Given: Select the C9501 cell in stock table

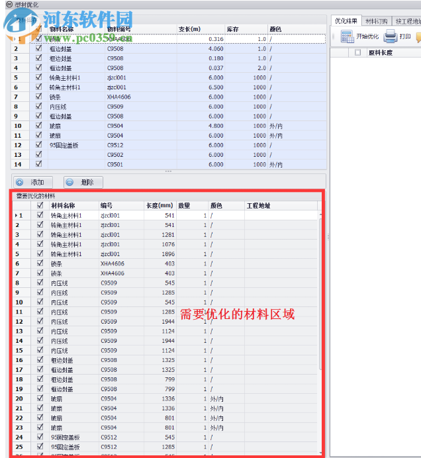Looking at the screenshot, I should click(x=141, y=164).
